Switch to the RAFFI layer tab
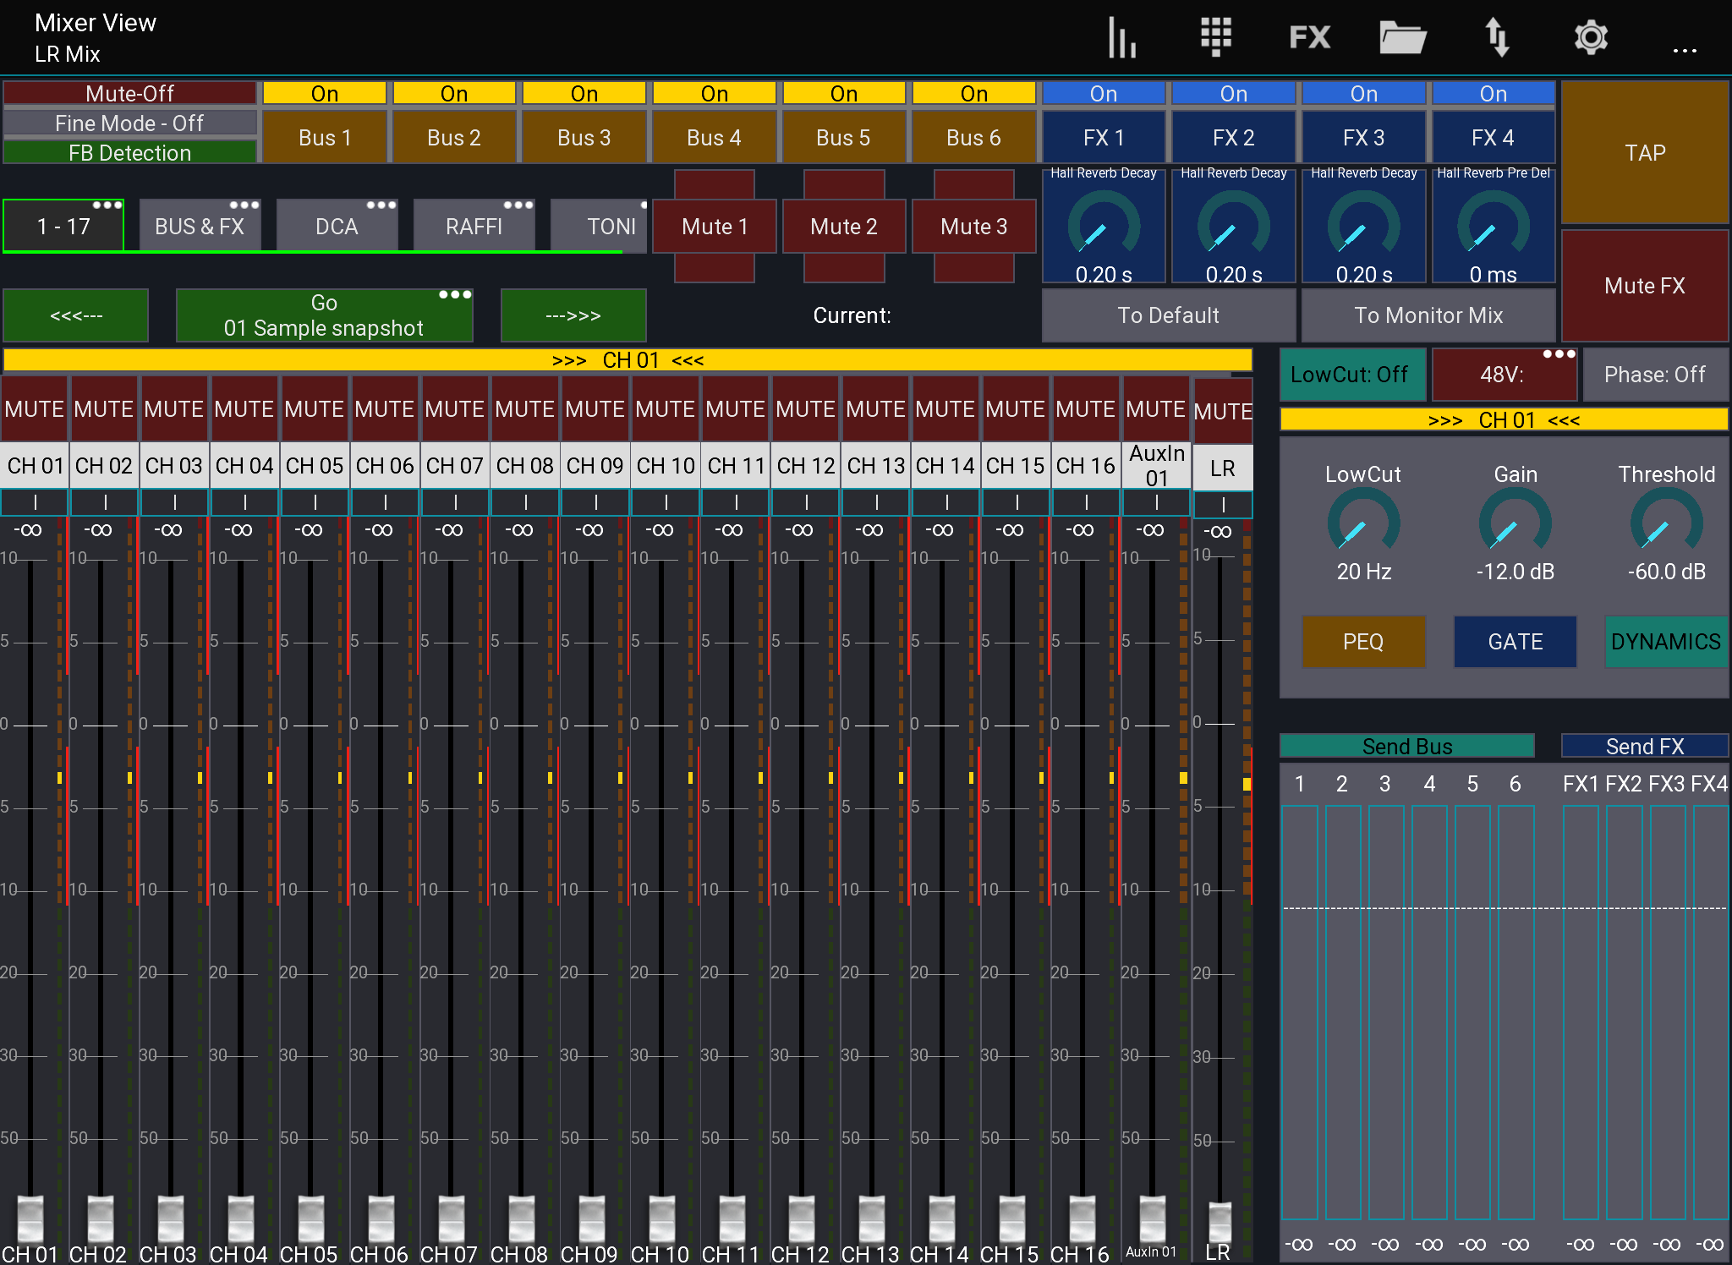1732x1265 pixels. [474, 226]
